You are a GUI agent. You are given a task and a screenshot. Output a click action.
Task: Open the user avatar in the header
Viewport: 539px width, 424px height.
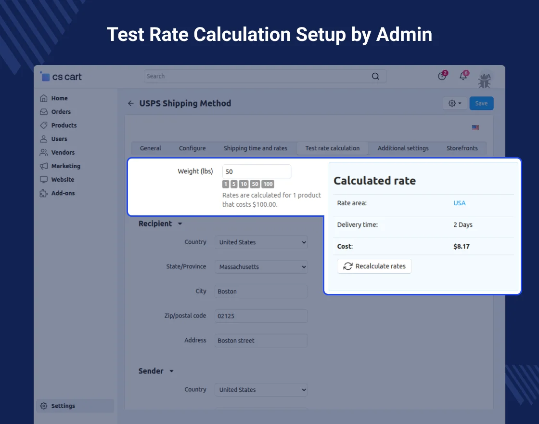(485, 77)
